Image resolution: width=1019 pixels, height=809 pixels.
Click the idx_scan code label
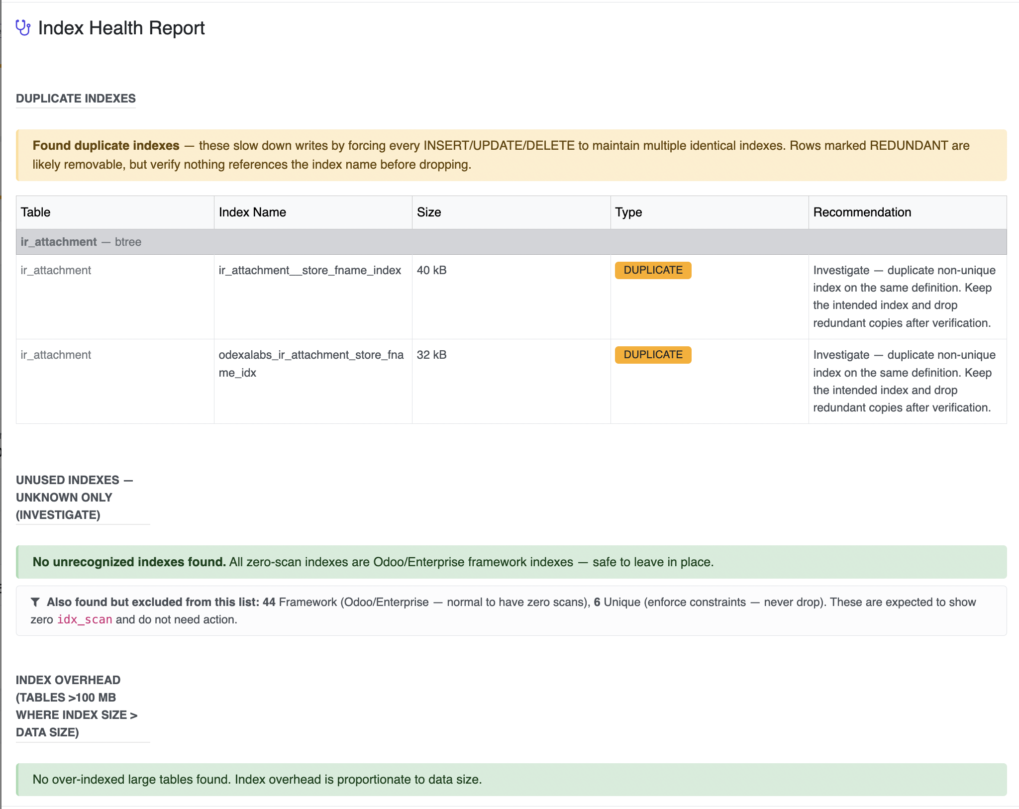[x=85, y=619]
